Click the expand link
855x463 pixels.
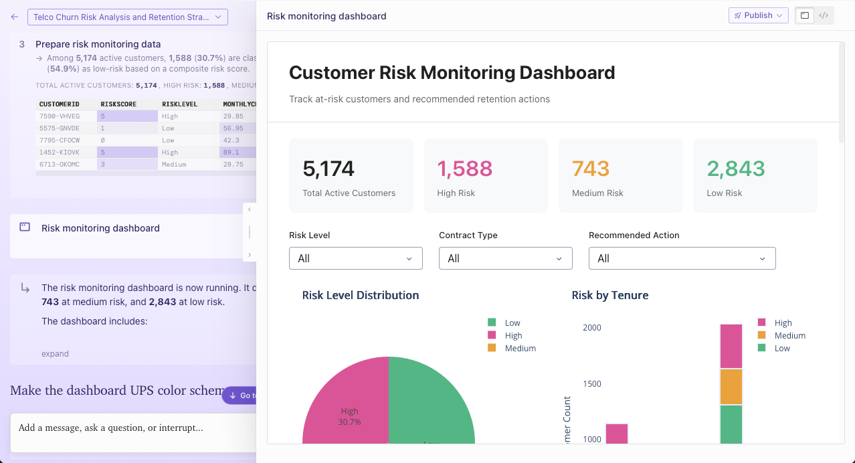55,354
